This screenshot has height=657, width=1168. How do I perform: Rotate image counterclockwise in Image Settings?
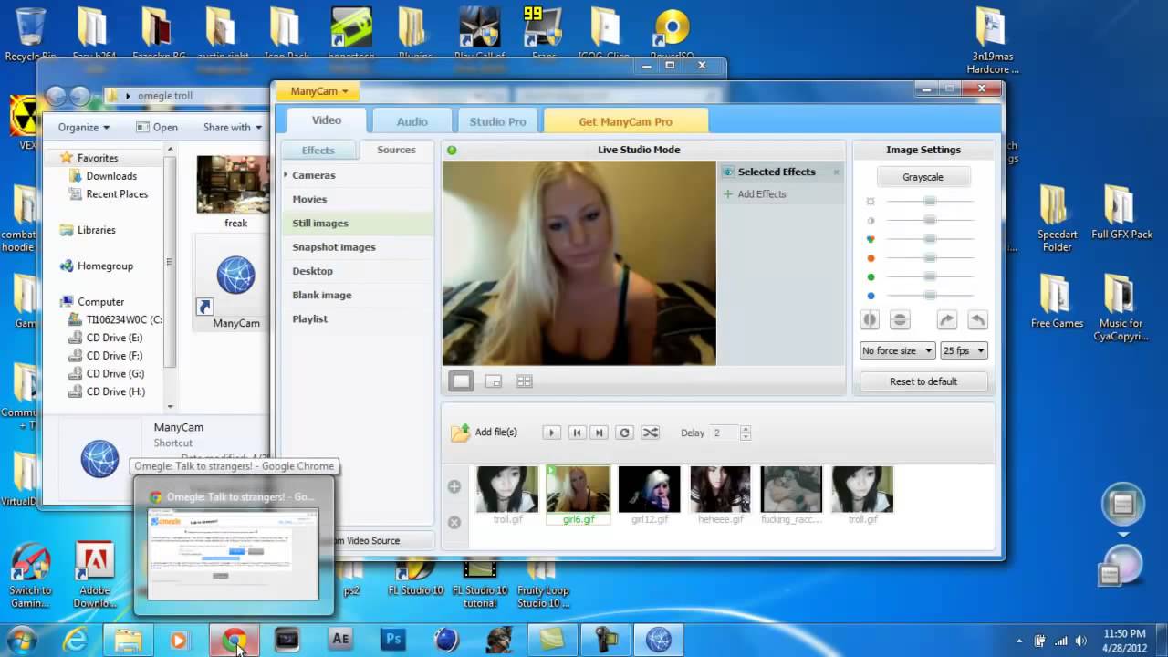(977, 319)
